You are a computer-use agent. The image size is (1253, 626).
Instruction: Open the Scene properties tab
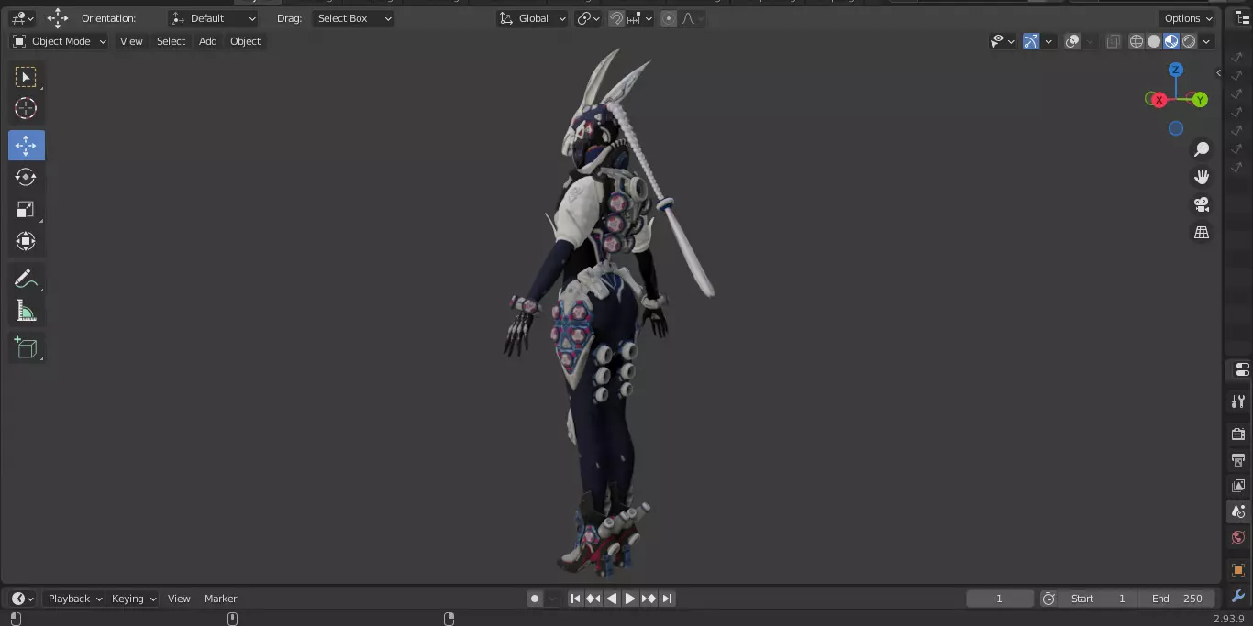(x=1238, y=511)
